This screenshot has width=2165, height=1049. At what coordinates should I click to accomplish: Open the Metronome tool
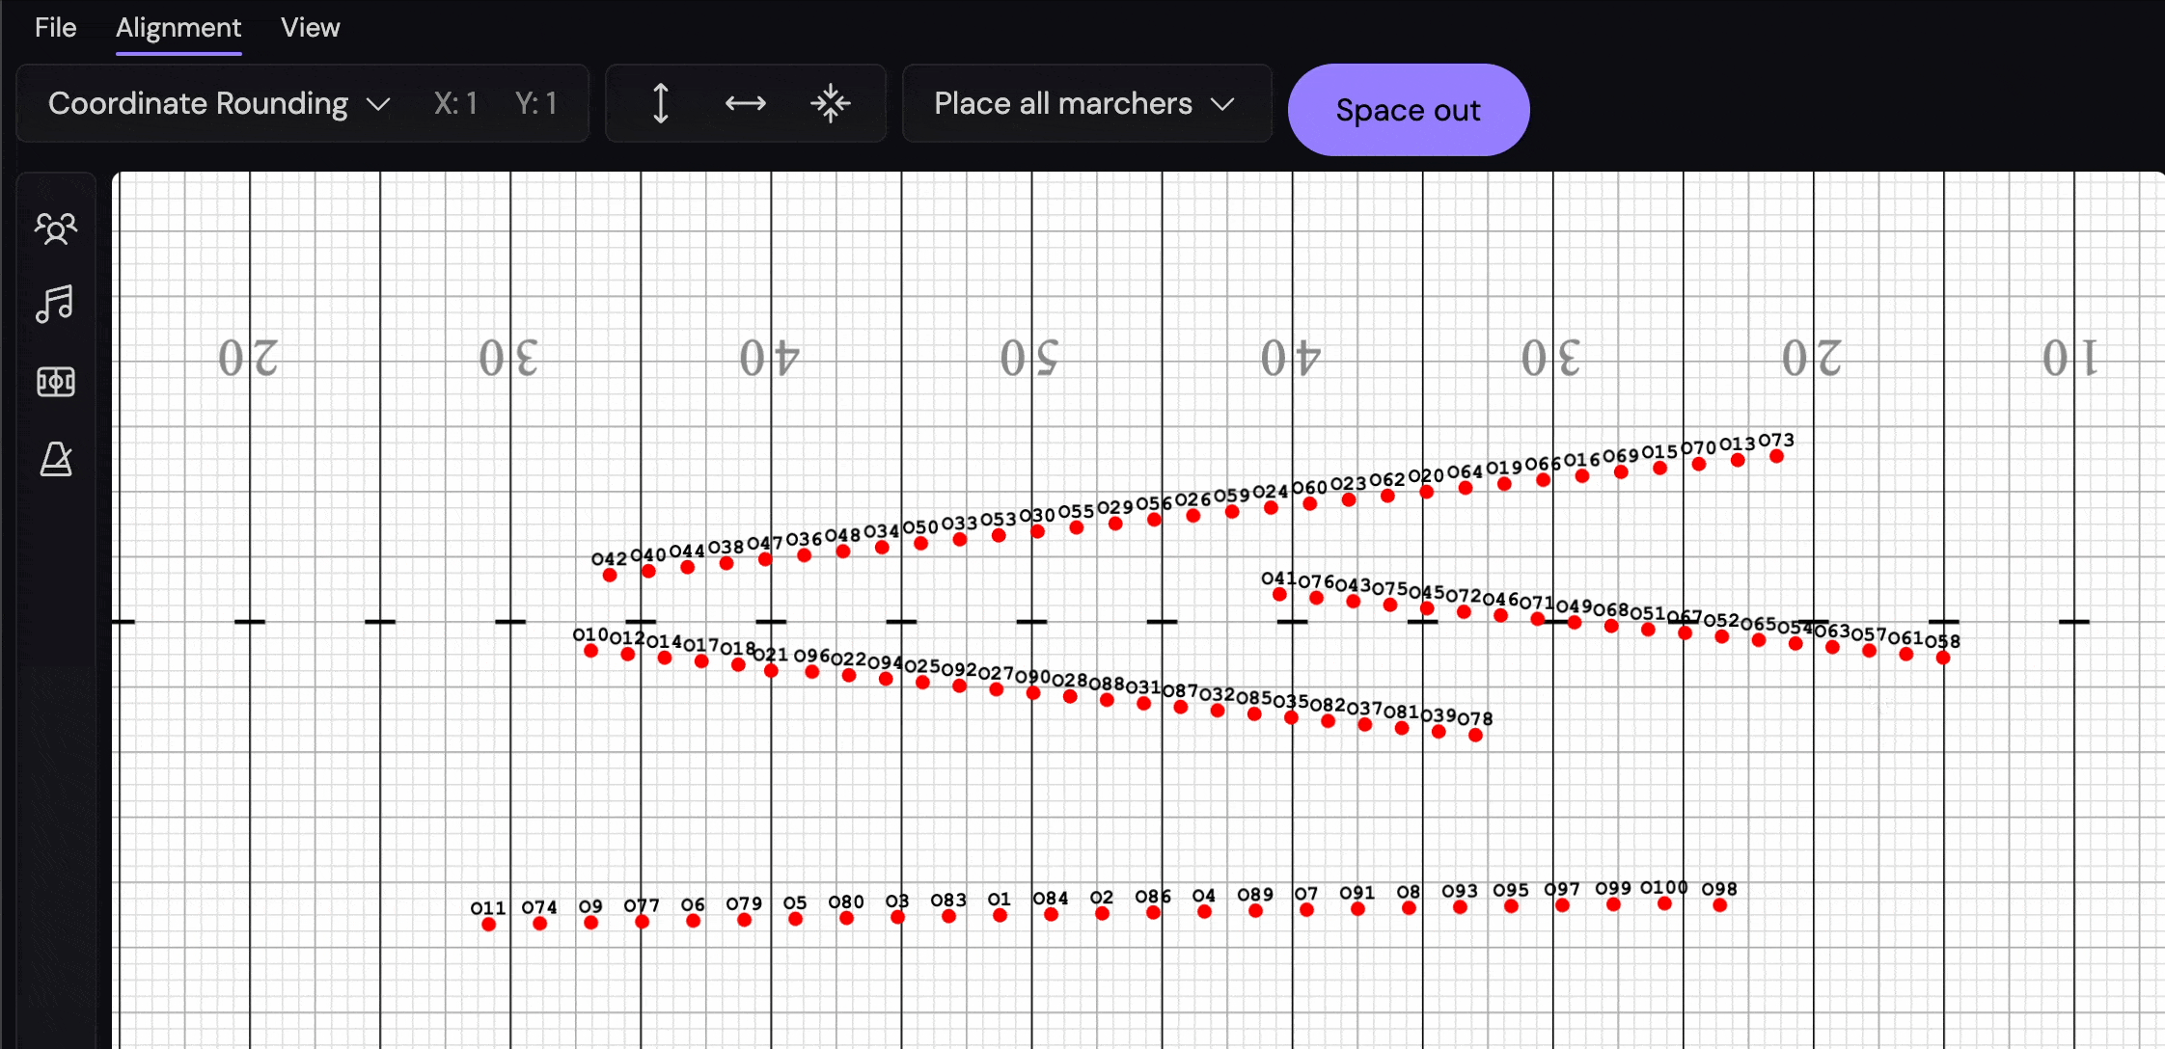coord(55,459)
